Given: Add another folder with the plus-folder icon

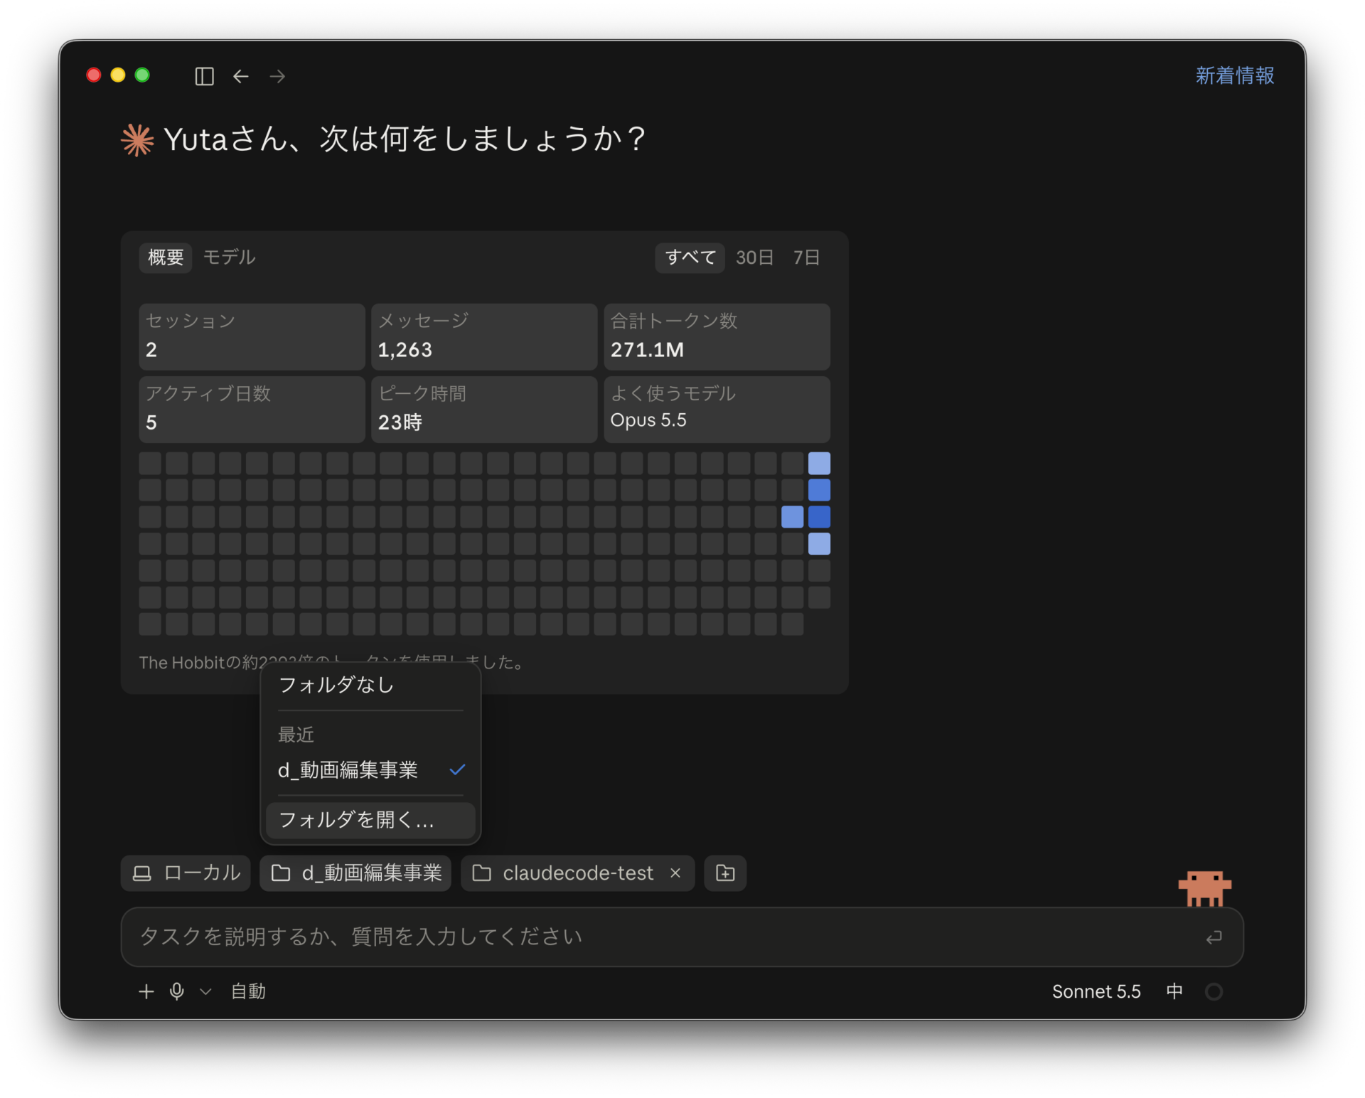Looking at the screenshot, I should tap(725, 873).
